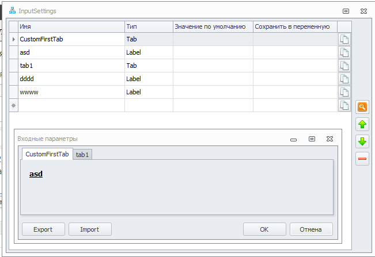Click the asterisk new-row marker
The image size is (375, 257).
click(x=14, y=105)
